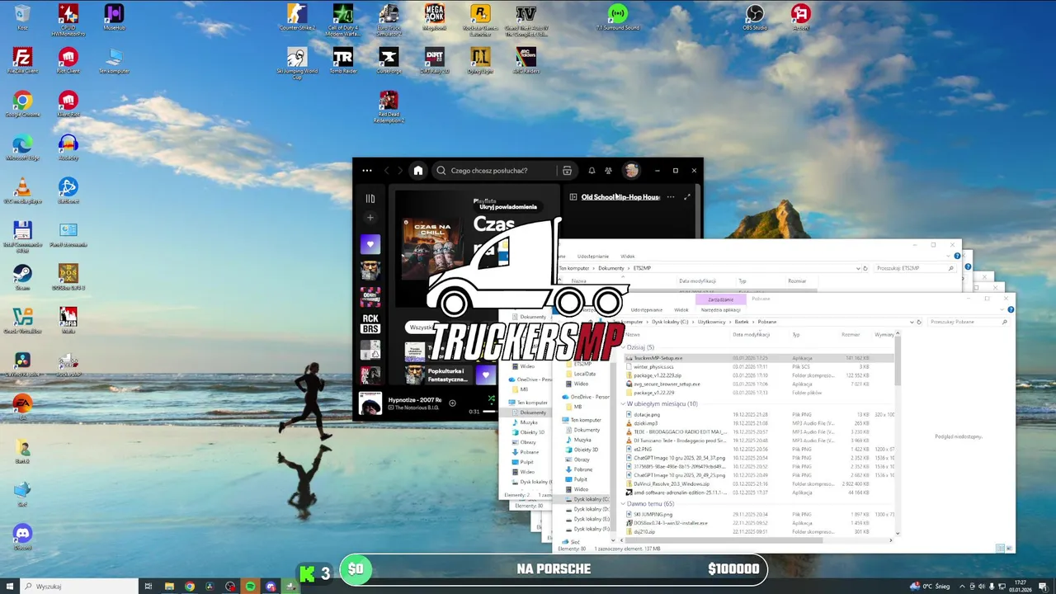Open more options for Old School Hip-Hop House
The height and width of the screenshot is (594, 1056).
[671, 197]
